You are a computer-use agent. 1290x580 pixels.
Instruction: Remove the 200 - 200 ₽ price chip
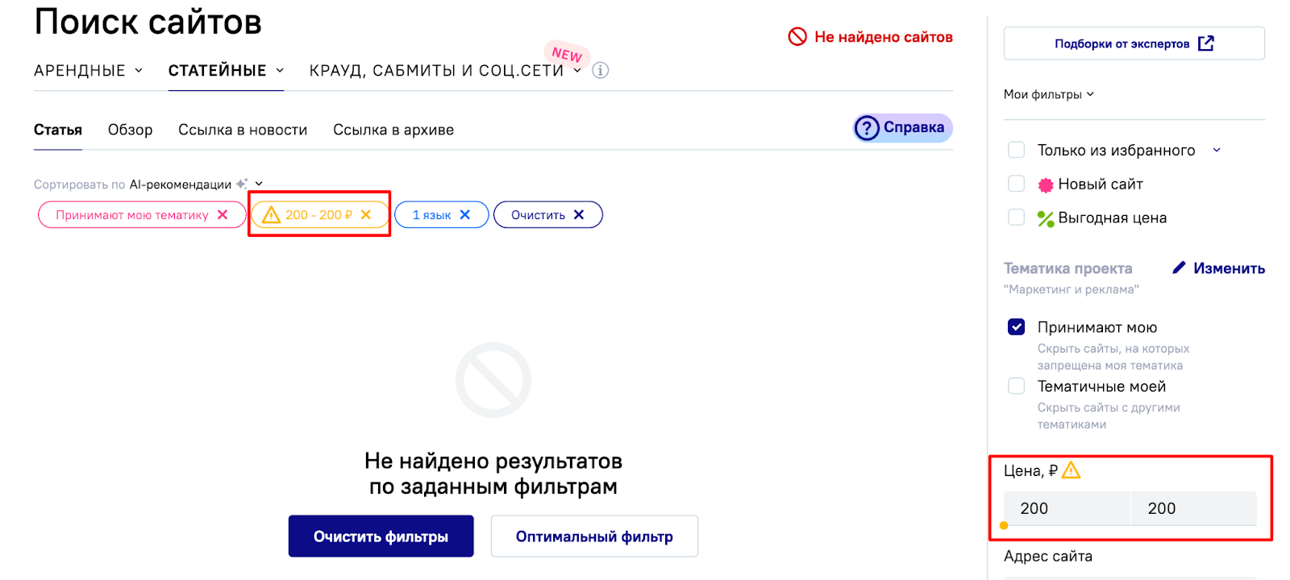pyautogui.click(x=366, y=215)
